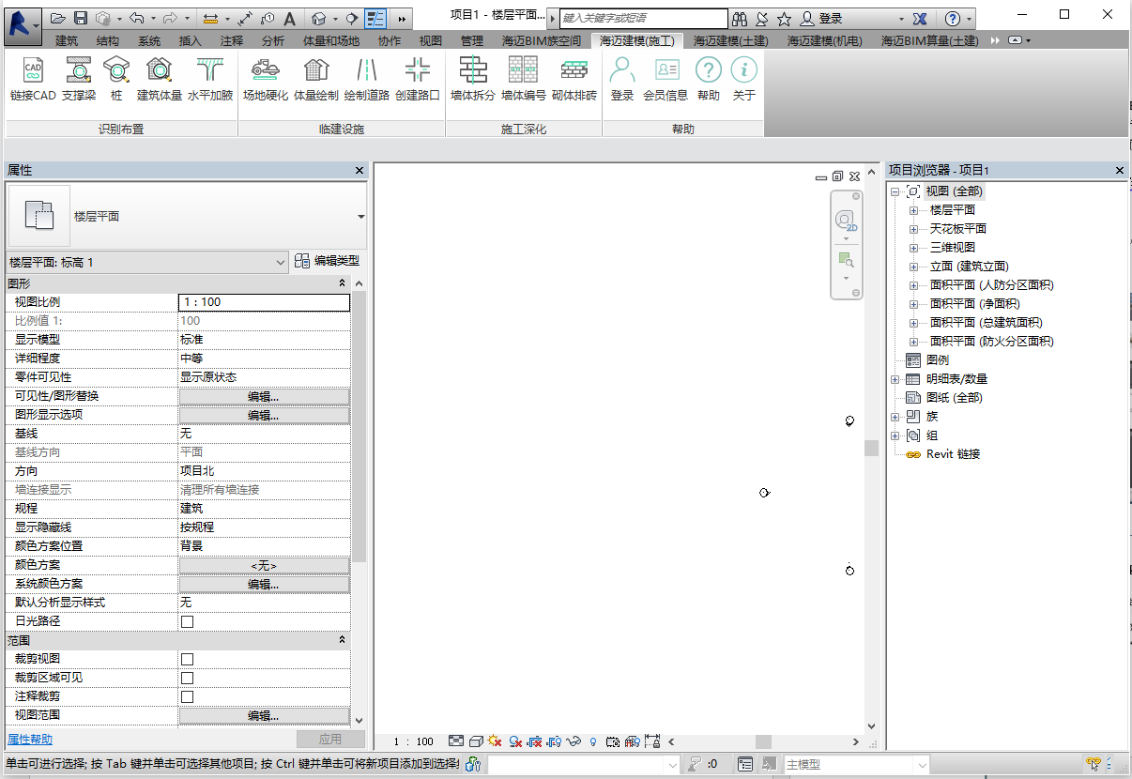Click the binoculars search icon
Image resolution: width=1132 pixels, height=779 pixels.
740,18
